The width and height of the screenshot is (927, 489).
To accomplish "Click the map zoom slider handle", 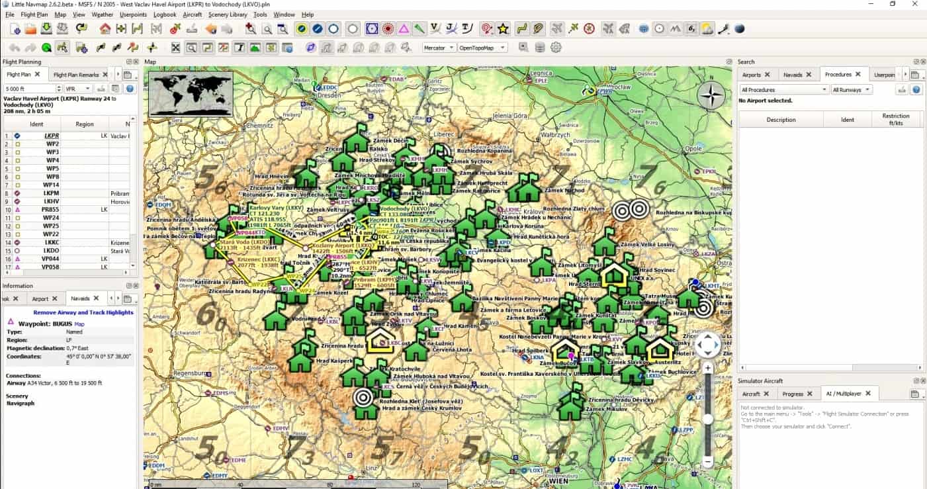I will point(708,419).
